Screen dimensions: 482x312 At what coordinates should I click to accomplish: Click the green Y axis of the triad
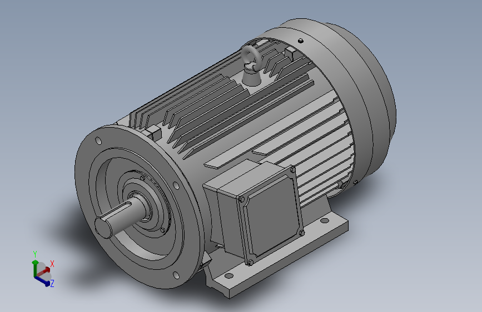35,266
